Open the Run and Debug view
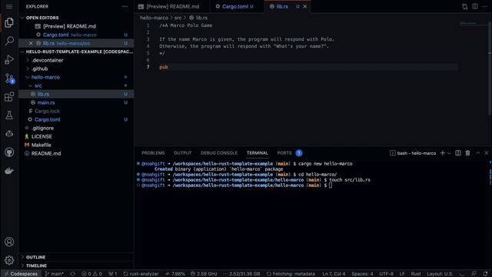This screenshot has height=277, width=492. coord(9,59)
